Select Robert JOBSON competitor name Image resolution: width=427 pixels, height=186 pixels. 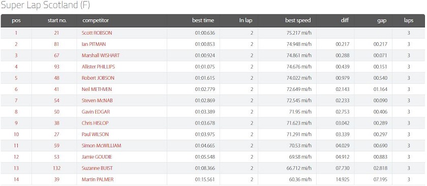point(98,78)
